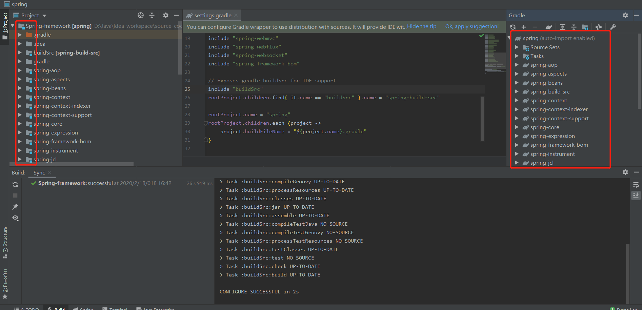
Task: Open Gradle build tool settings wrench
Action: (613, 27)
